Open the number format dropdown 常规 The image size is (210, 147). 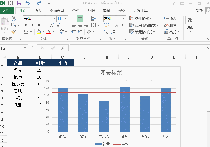tap(124, 19)
